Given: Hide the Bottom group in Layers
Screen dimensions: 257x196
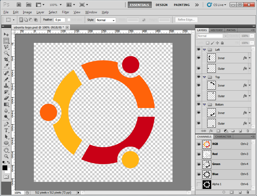Looking at the screenshot, I should coord(199,104).
